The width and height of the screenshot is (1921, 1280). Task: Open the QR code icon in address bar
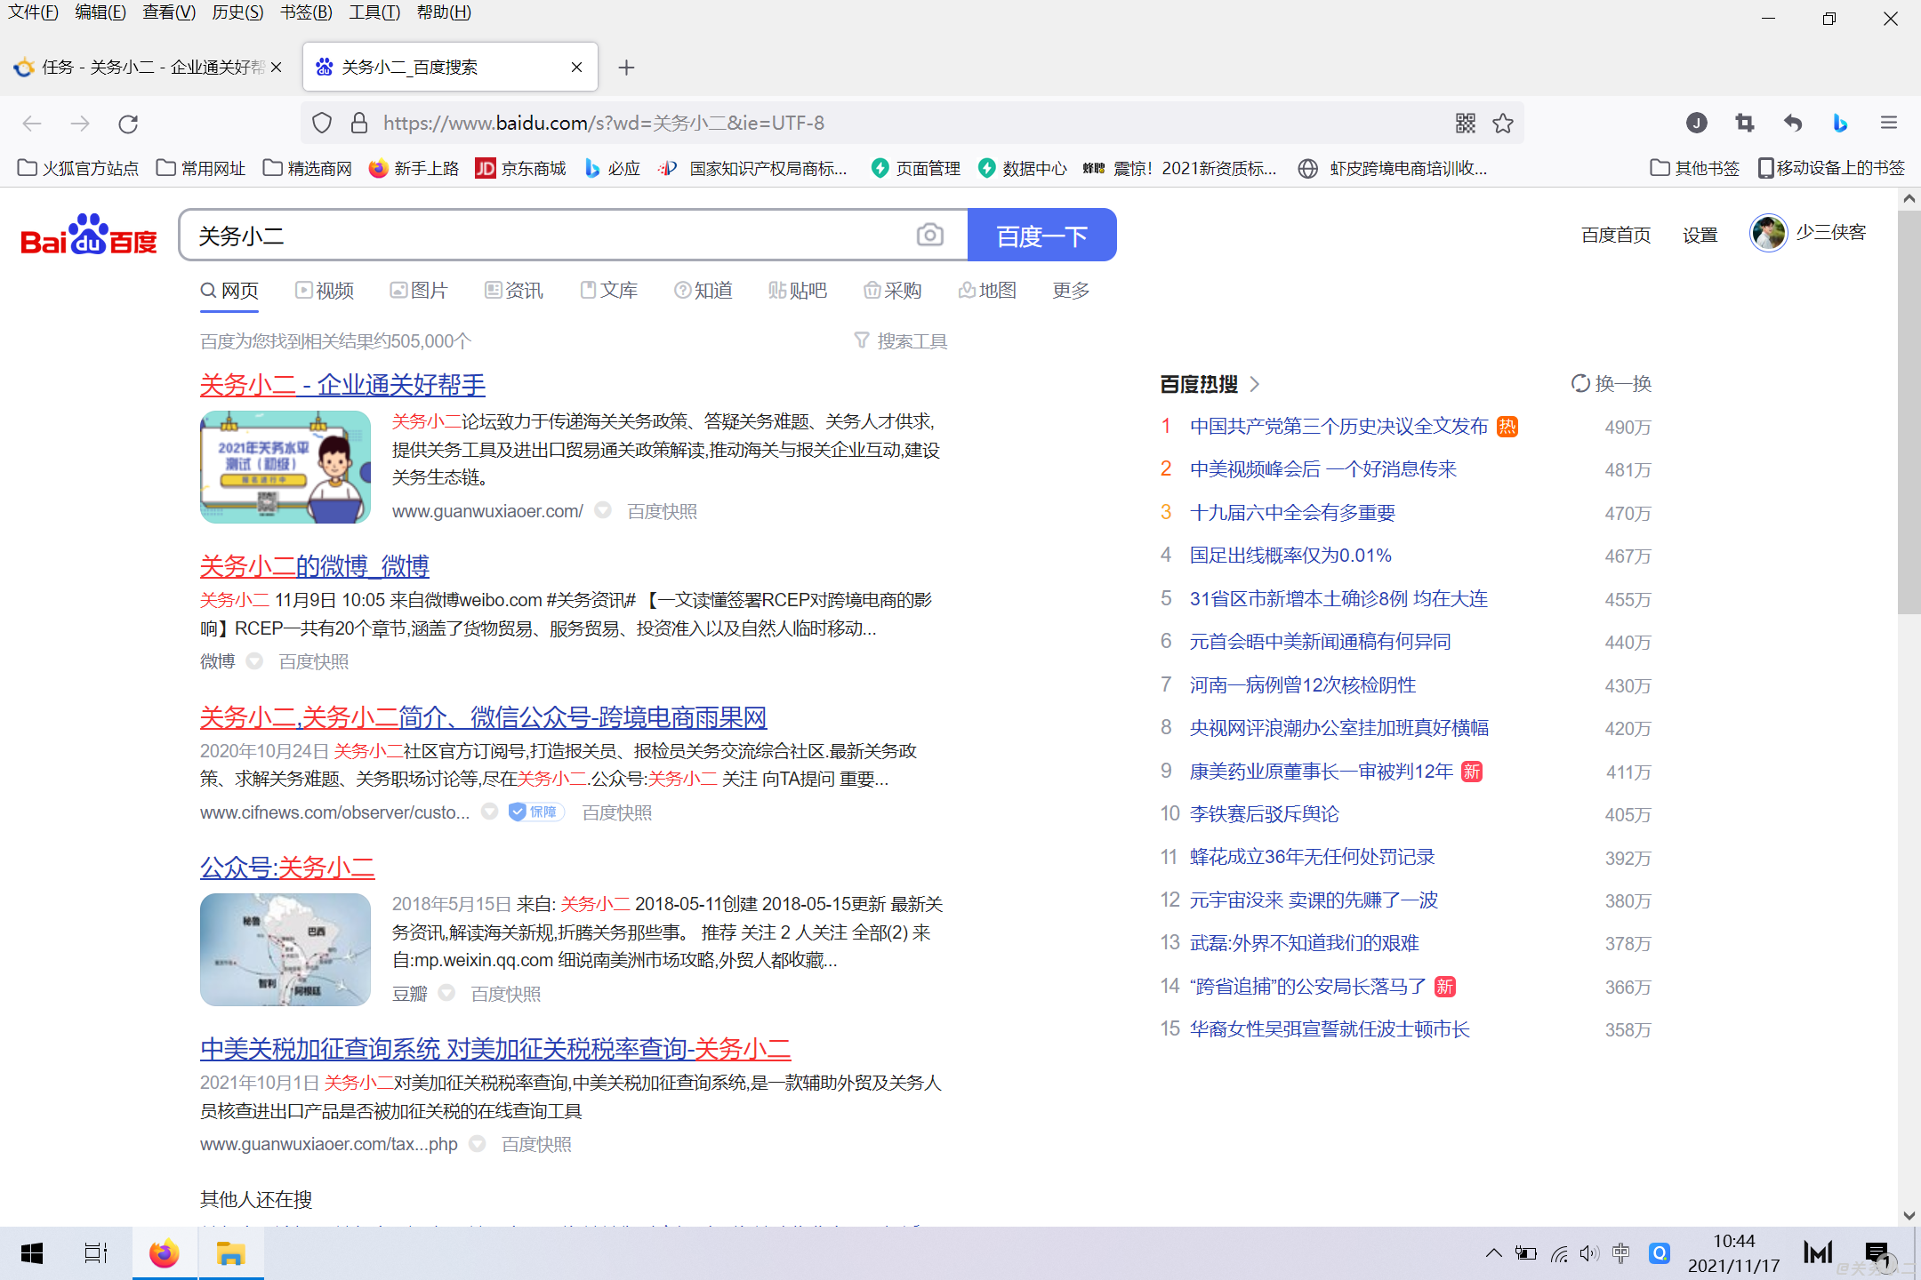tap(1466, 123)
